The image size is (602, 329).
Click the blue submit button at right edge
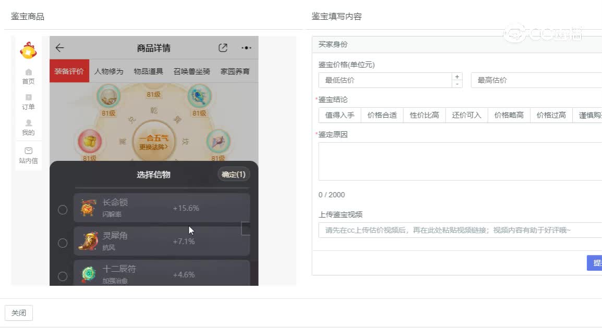coord(594,263)
